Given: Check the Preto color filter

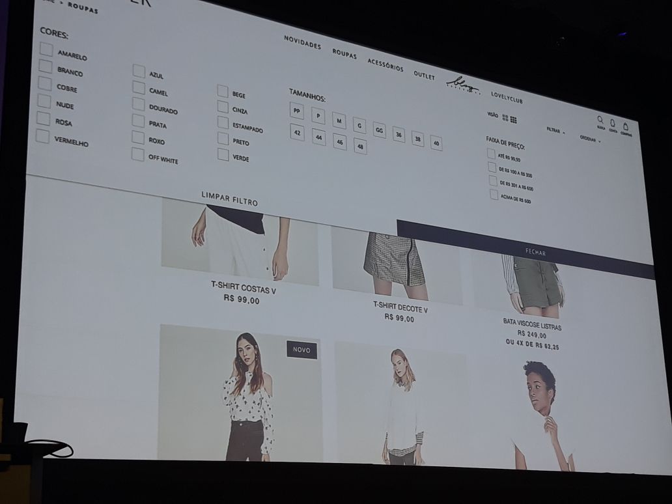Looking at the screenshot, I should point(223,139).
